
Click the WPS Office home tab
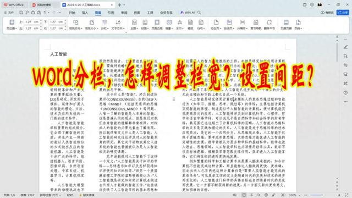click(x=14, y=5)
